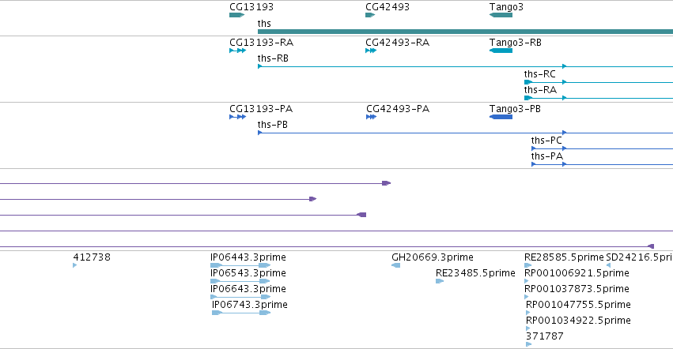Select the ths-RA transcript label
The image size is (673, 349).
tap(539, 90)
